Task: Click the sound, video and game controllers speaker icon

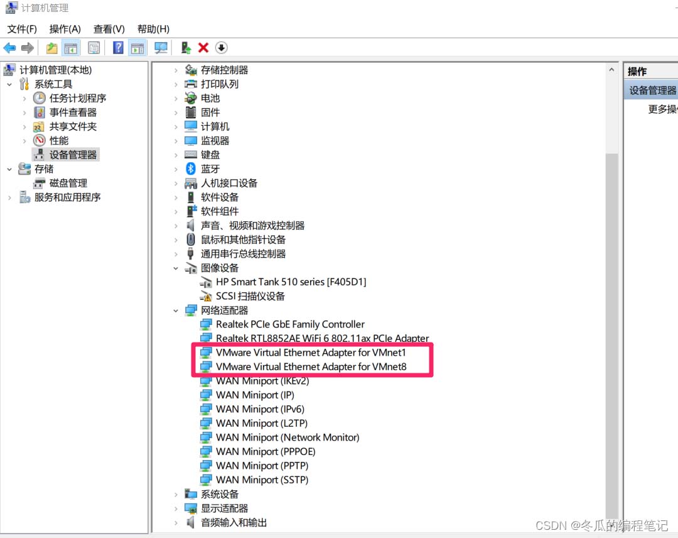Action: click(191, 225)
